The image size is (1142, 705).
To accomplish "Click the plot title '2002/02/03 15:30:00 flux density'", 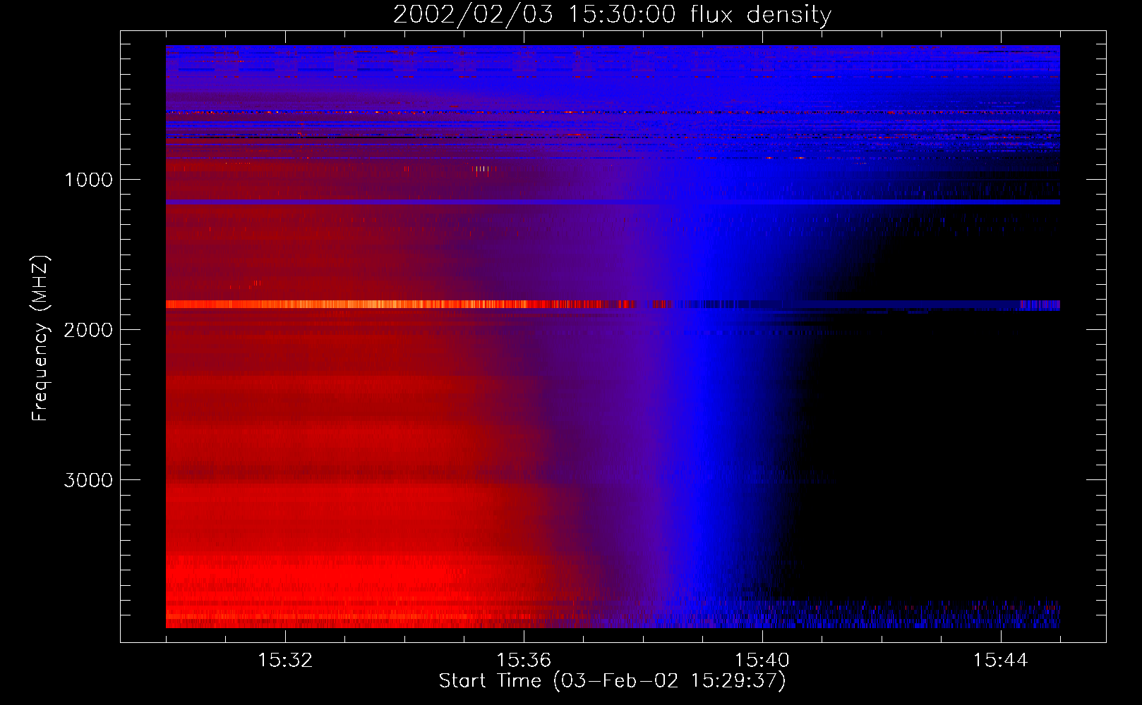I will (x=612, y=15).
